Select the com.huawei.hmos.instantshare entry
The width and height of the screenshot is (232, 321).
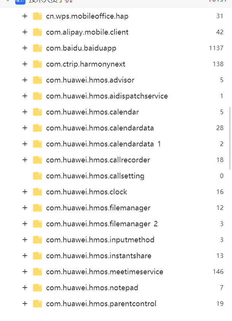[99, 256]
